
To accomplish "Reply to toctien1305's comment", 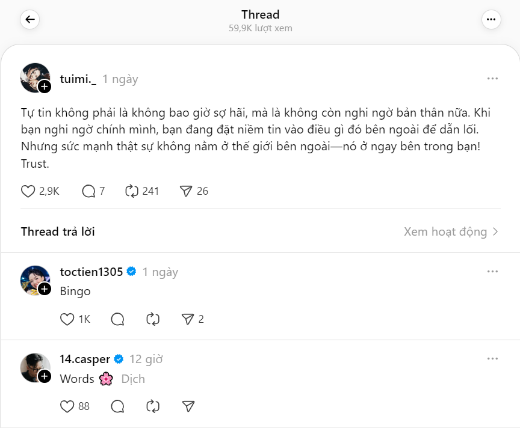I will click(117, 319).
